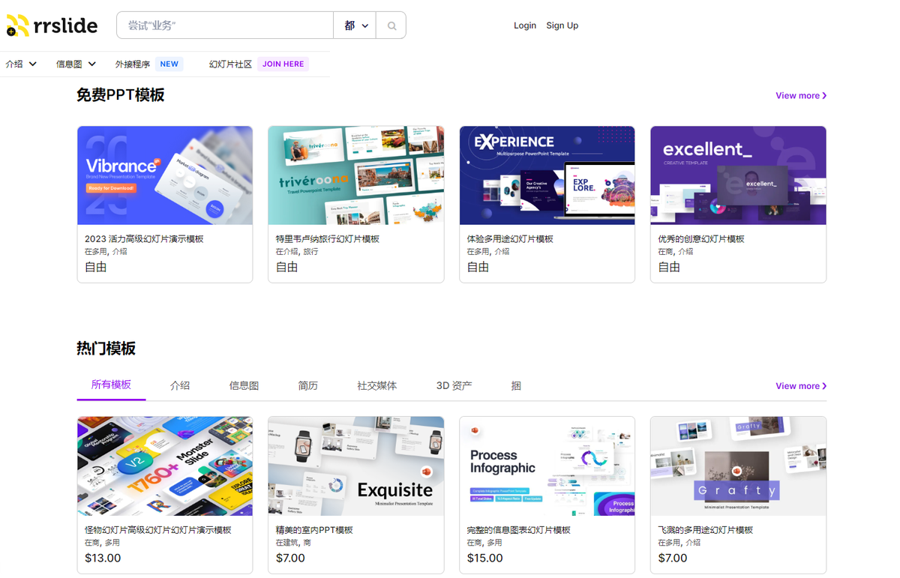Click the PowerPoint icon on Process Infographic thumbnail
This screenshot has height=578, width=900.
[475, 431]
